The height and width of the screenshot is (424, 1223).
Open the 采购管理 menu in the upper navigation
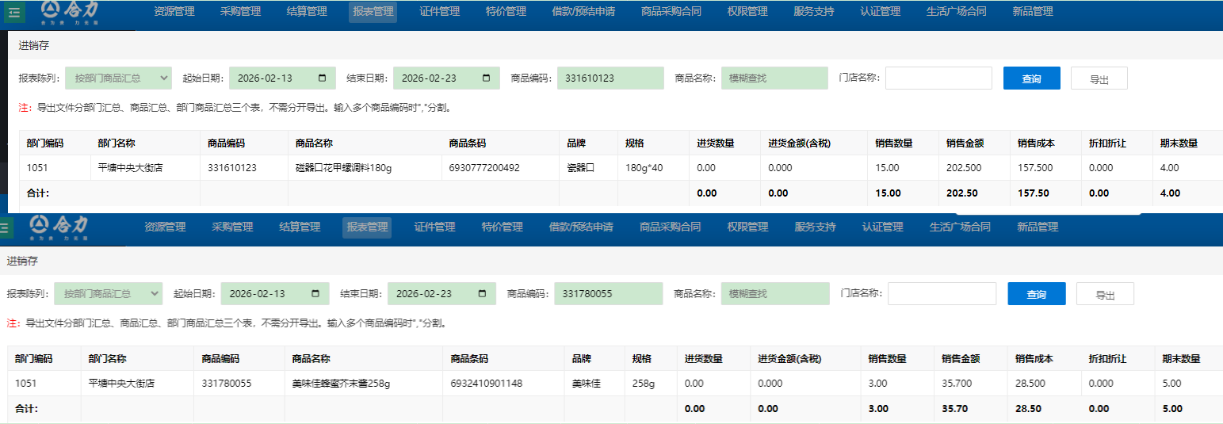[240, 12]
